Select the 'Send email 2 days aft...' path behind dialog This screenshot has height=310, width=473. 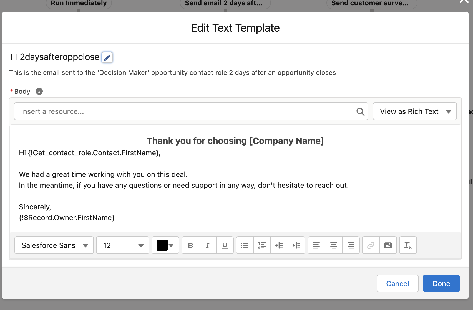pyautogui.click(x=225, y=3)
